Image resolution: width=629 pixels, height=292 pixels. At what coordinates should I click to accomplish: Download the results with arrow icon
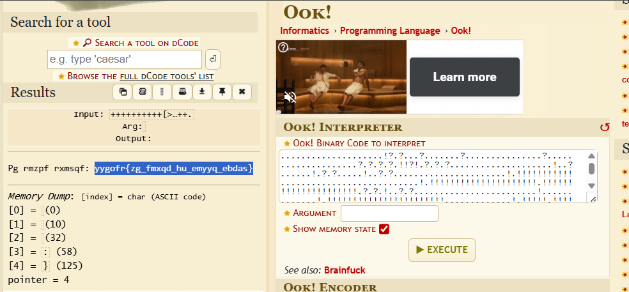point(202,92)
